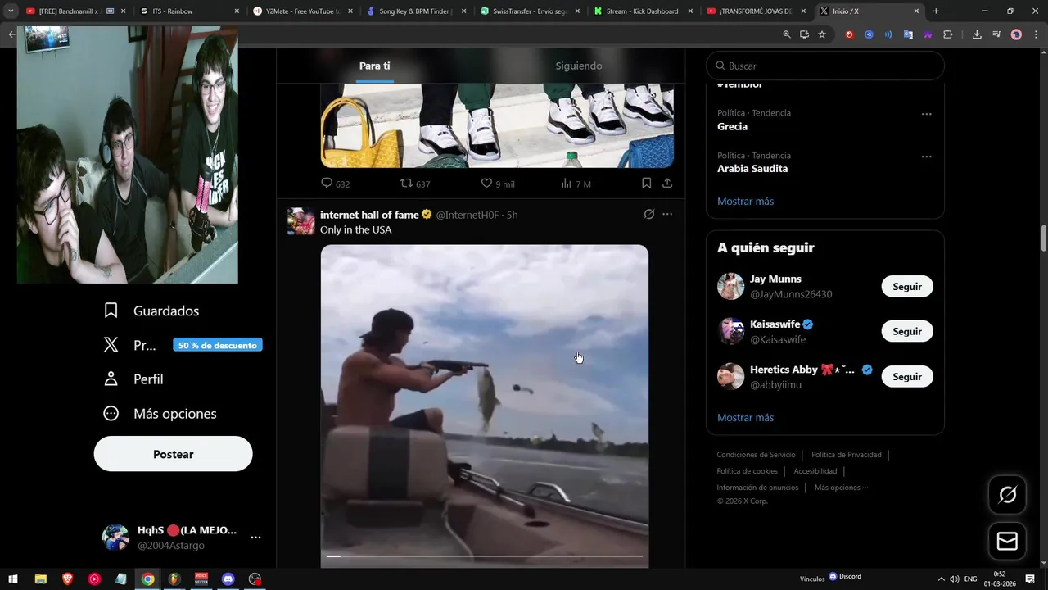Open the messages floating button
1048x590 pixels.
1007,542
